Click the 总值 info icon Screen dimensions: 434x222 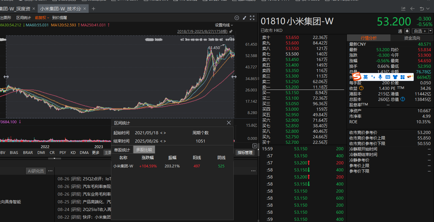coord(402,99)
